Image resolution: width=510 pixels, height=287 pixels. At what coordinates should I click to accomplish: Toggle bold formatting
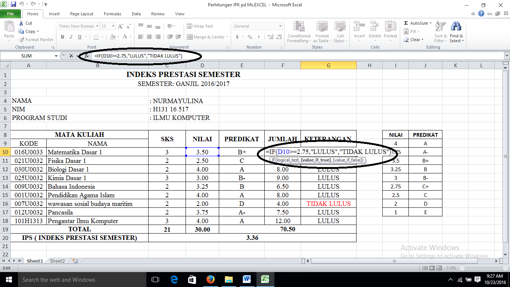(x=62, y=37)
